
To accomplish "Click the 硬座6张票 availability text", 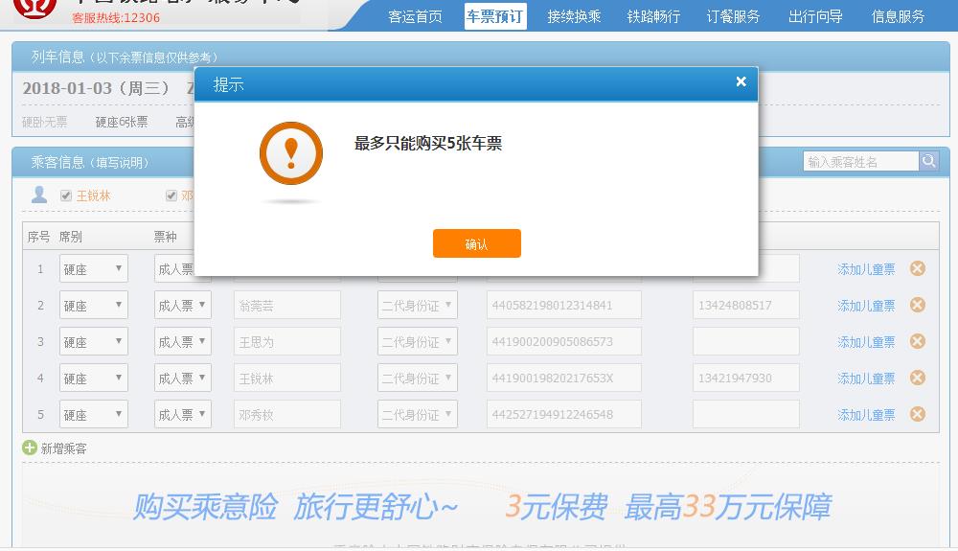I will pos(122,122).
